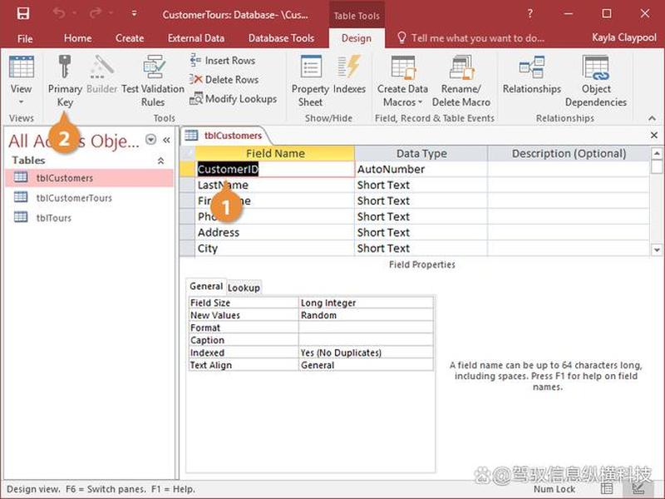The image size is (665, 499).
Task: Click Insert Rows
Action: pos(223,60)
